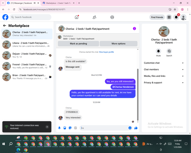Mute the chat with bell icon
This screenshot has width=191, height=153.
[159, 51]
